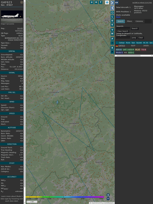The image size is (153, 204).
Task: Click the H map toggle button
Action: click(x=96, y=2)
